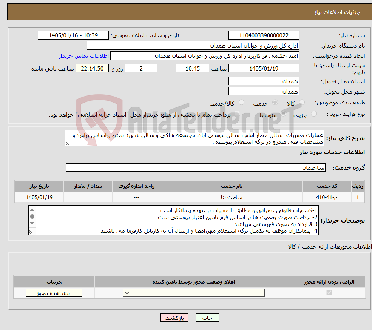Click the اطلاعات خدمات مورد نیاز heading
The width and height of the screenshot is (372, 330).
[x=332, y=152]
